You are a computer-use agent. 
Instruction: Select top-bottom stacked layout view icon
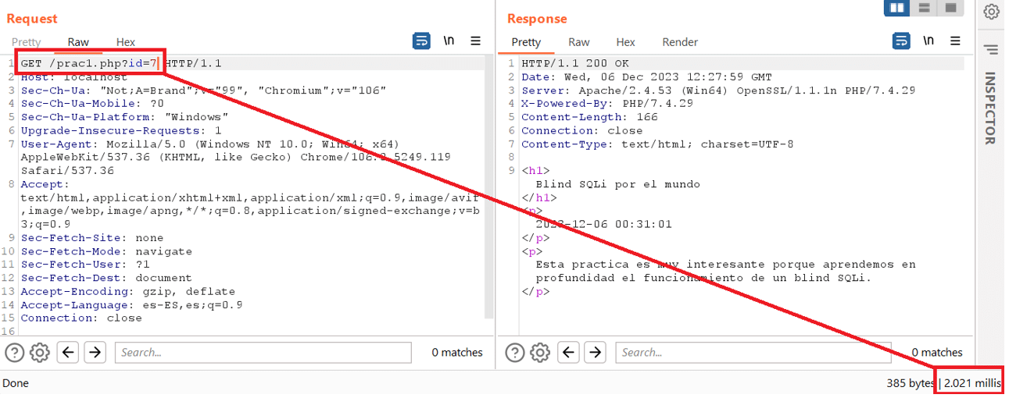tap(924, 8)
